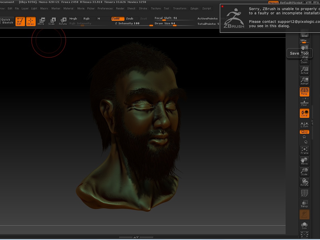Screen dimensions: 320x240
Task: Click the Actual size icon
Action: (304, 70)
